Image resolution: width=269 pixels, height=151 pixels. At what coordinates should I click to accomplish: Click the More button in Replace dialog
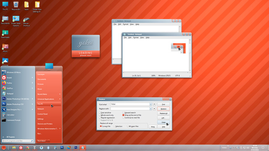pyautogui.click(x=153, y=127)
